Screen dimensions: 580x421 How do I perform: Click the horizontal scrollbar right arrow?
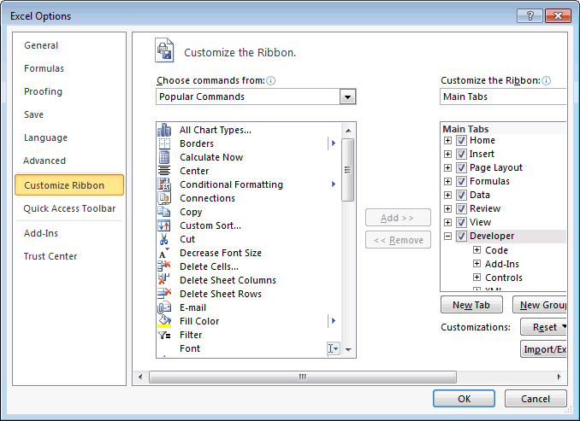point(559,377)
